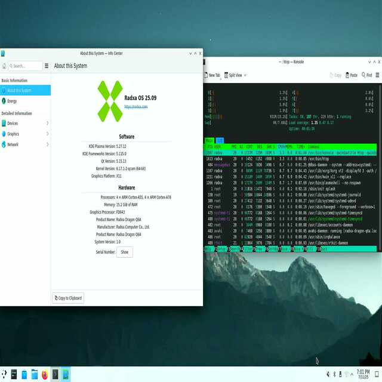
Task: Open the Energy page in Info Center
Action: click(25, 101)
